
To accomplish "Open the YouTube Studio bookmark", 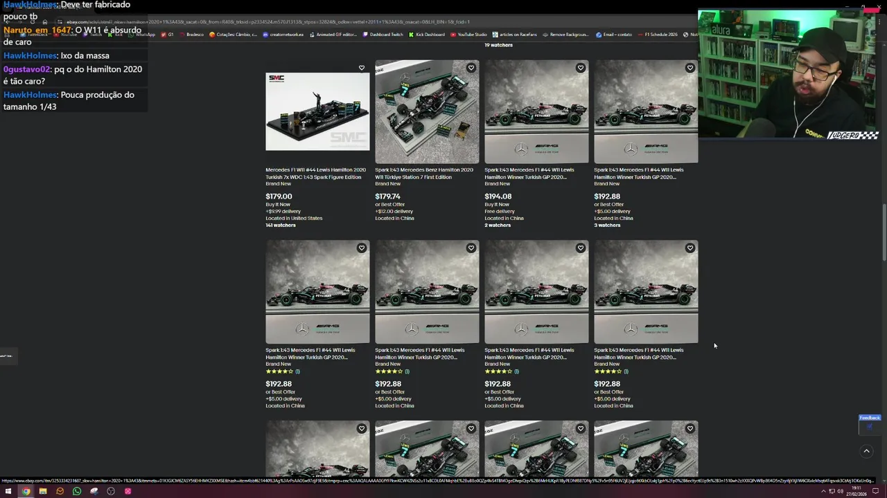I will coord(469,35).
